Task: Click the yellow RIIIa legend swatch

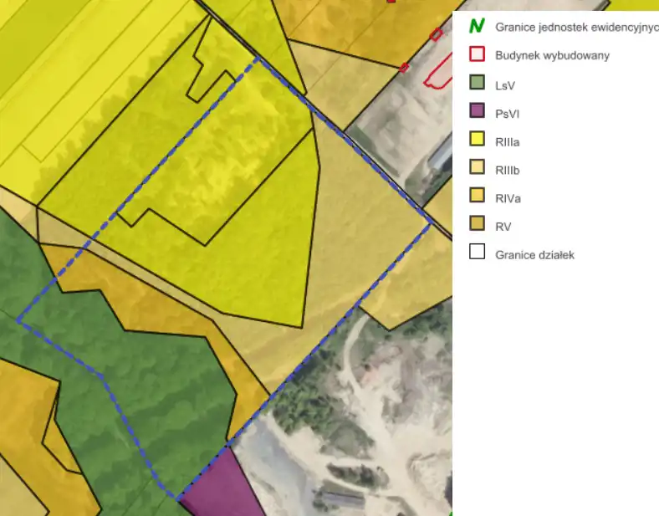Action: tap(477, 140)
